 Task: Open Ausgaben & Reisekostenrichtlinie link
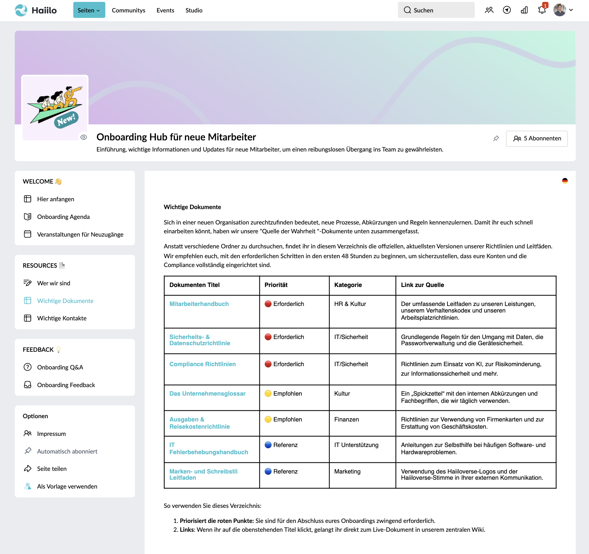pos(199,423)
